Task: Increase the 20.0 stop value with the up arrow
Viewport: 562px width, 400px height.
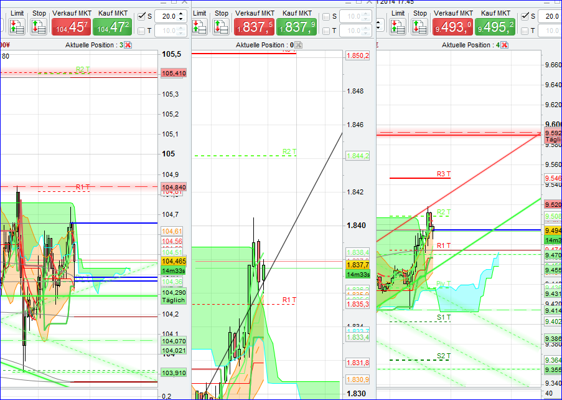Action: point(181,14)
